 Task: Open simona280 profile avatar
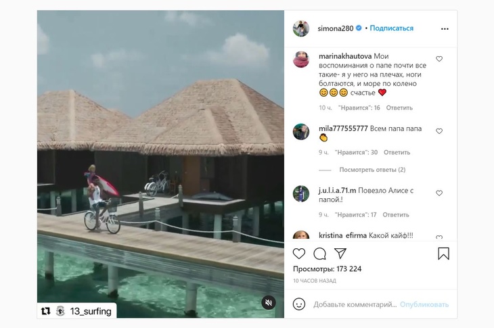[301, 28]
